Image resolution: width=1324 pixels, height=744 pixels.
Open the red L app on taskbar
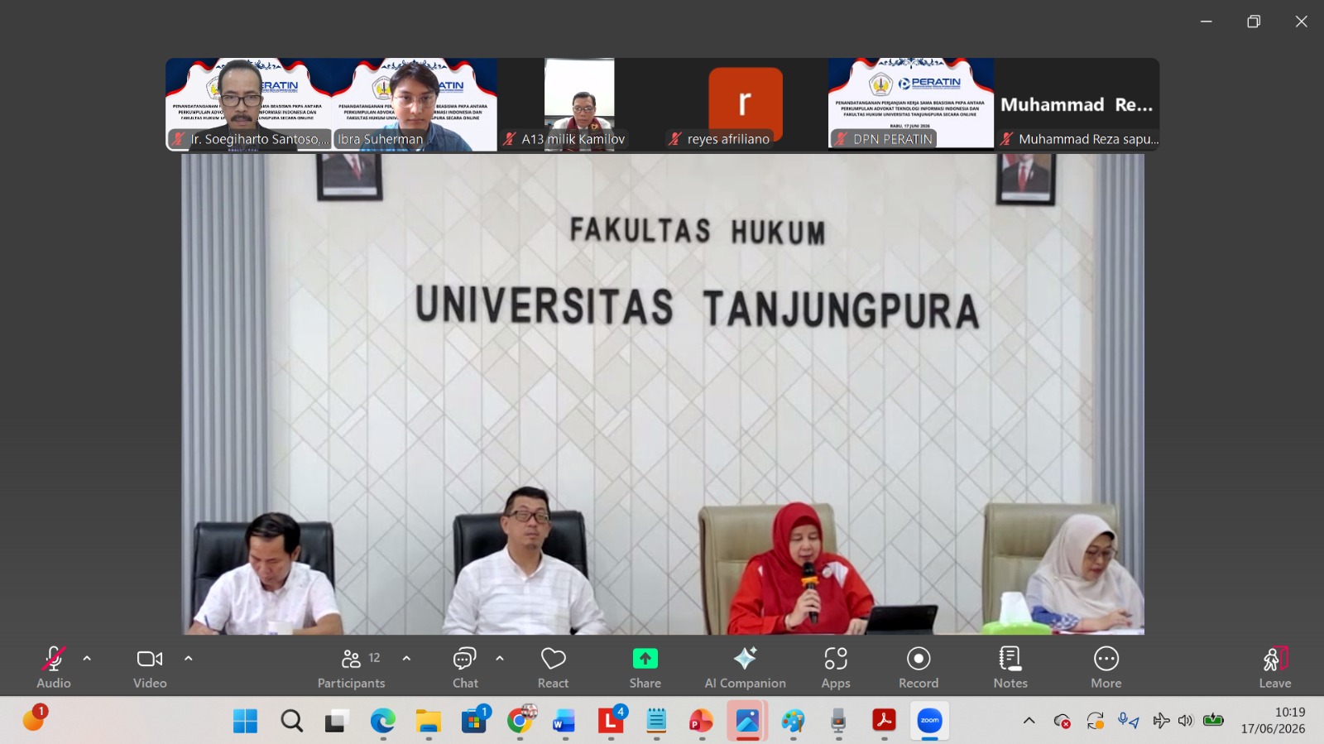point(611,721)
